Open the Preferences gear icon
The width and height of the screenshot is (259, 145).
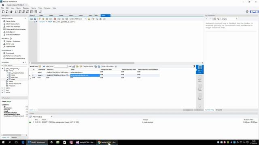coord(247,12)
